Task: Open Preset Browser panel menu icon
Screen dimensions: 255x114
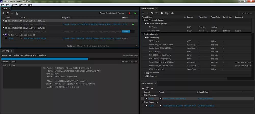Action: (x=156, y=9)
